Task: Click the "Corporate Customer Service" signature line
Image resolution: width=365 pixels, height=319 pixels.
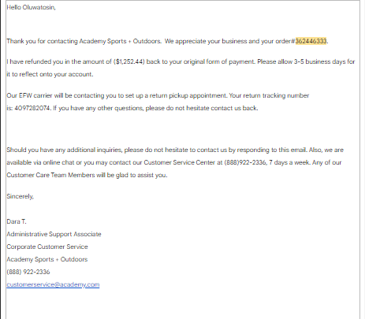Action: pos(47,247)
